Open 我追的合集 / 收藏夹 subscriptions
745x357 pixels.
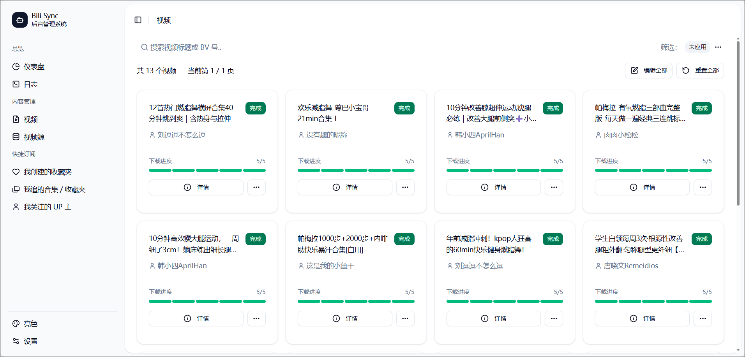point(54,189)
